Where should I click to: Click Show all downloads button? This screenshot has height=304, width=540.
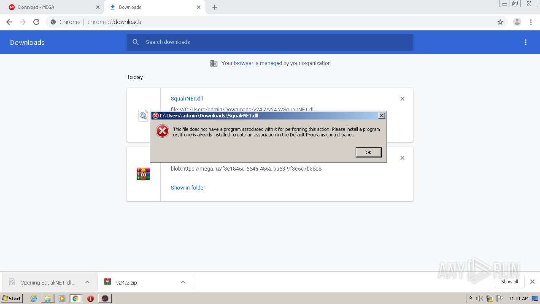[510, 282]
